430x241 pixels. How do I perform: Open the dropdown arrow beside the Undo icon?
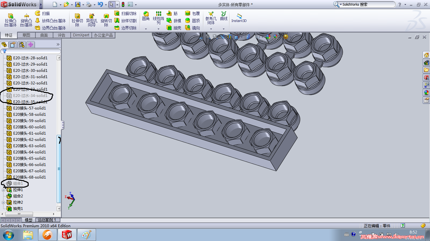click(x=105, y=5)
